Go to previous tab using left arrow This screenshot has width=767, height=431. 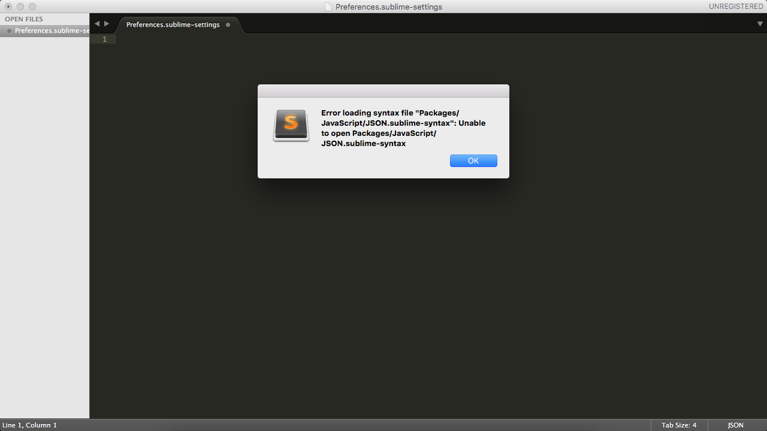click(97, 24)
